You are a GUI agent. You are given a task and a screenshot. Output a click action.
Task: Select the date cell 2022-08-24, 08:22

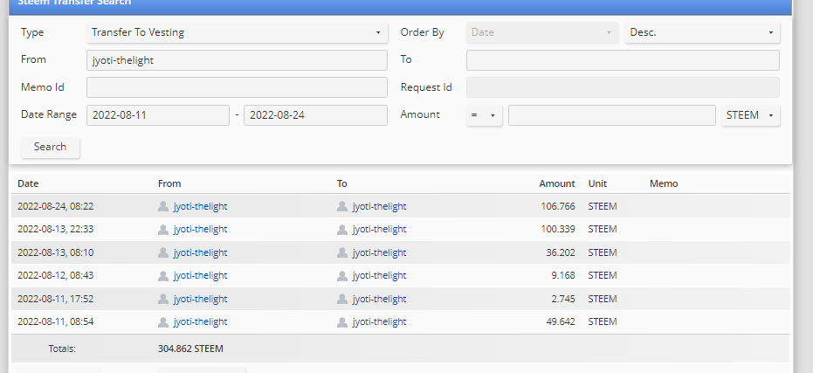(56, 206)
